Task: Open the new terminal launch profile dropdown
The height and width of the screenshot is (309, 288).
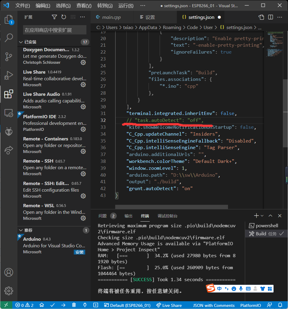Action: click(262, 216)
